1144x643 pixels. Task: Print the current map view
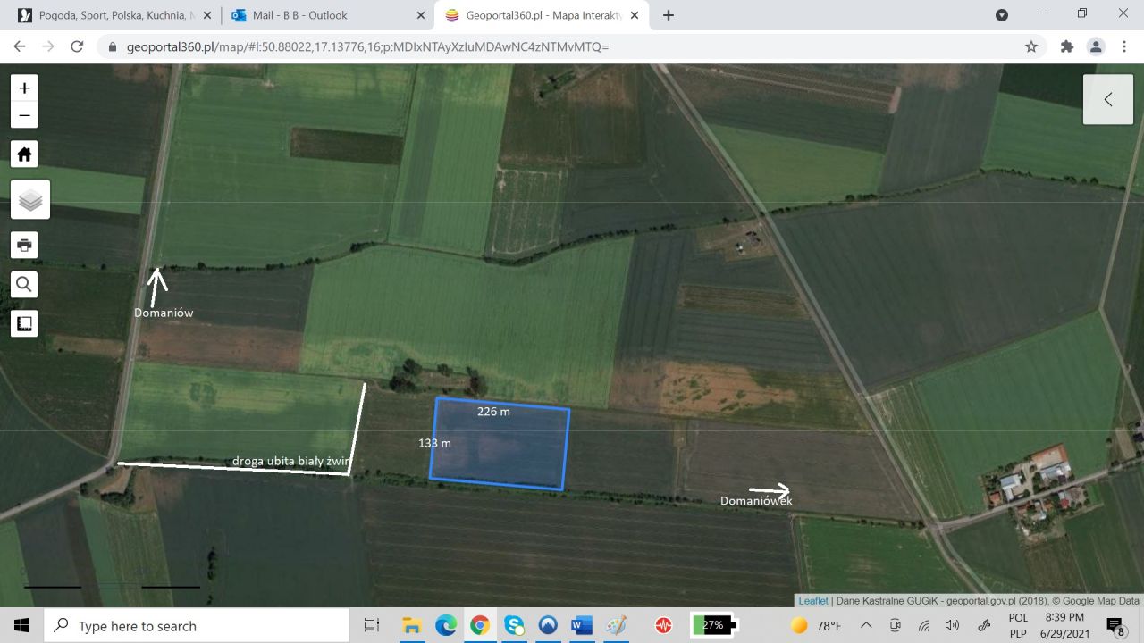tap(24, 245)
